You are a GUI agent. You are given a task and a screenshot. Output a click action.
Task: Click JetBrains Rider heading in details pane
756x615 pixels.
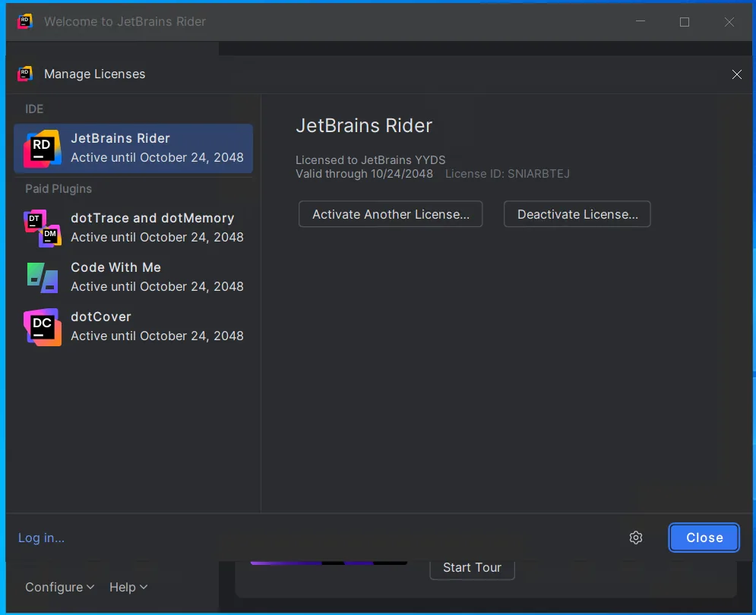[x=364, y=125]
